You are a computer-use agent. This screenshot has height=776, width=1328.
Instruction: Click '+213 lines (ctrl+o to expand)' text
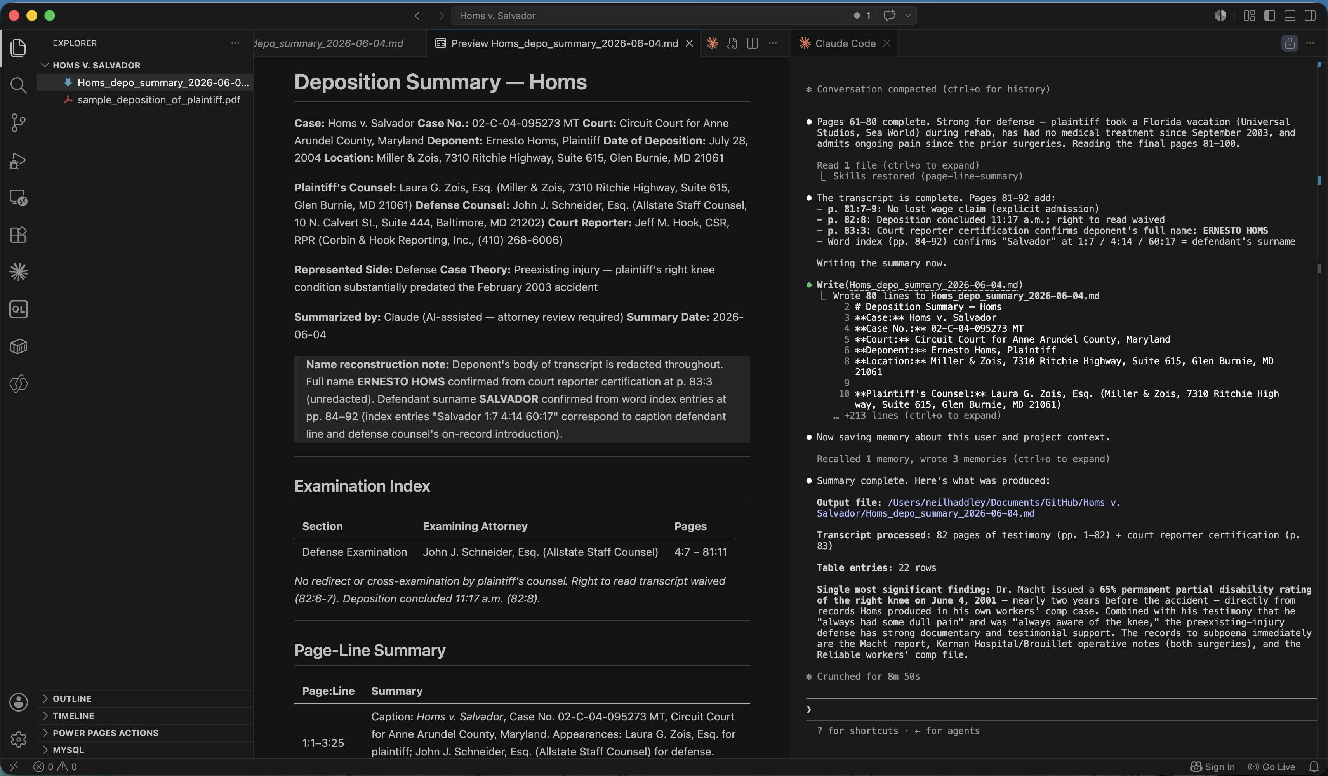tap(922, 416)
